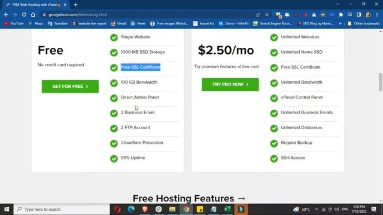Open a new browser tab

tap(75, 5)
